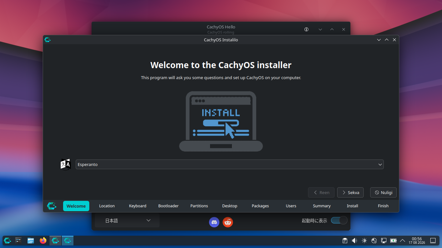
Task: Select the Summary step tab
Action: (x=322, y=206)
